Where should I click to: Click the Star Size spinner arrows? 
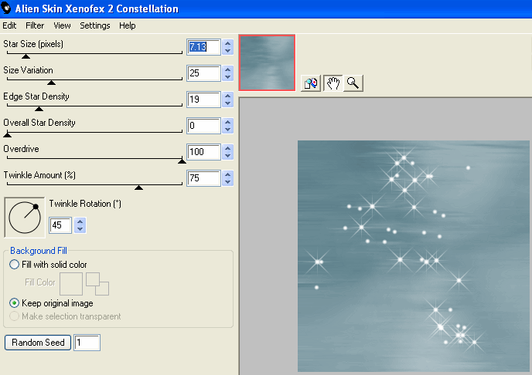click(227, 47)
